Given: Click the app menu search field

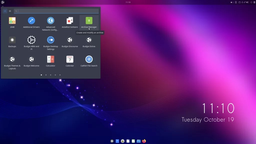Looking at the screenshot, I should [x=57, y=11].
